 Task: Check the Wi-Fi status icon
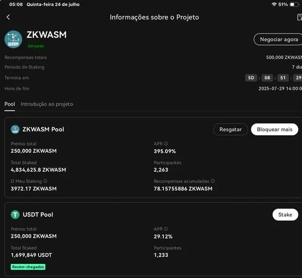[274, 4]
